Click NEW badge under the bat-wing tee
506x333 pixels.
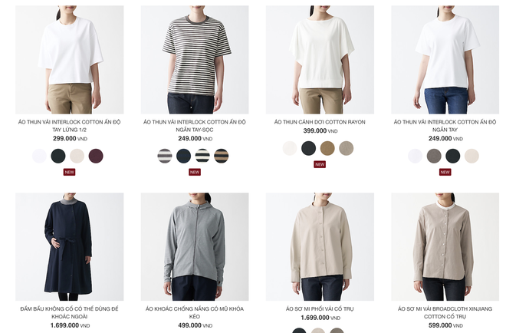coord(320,164)
